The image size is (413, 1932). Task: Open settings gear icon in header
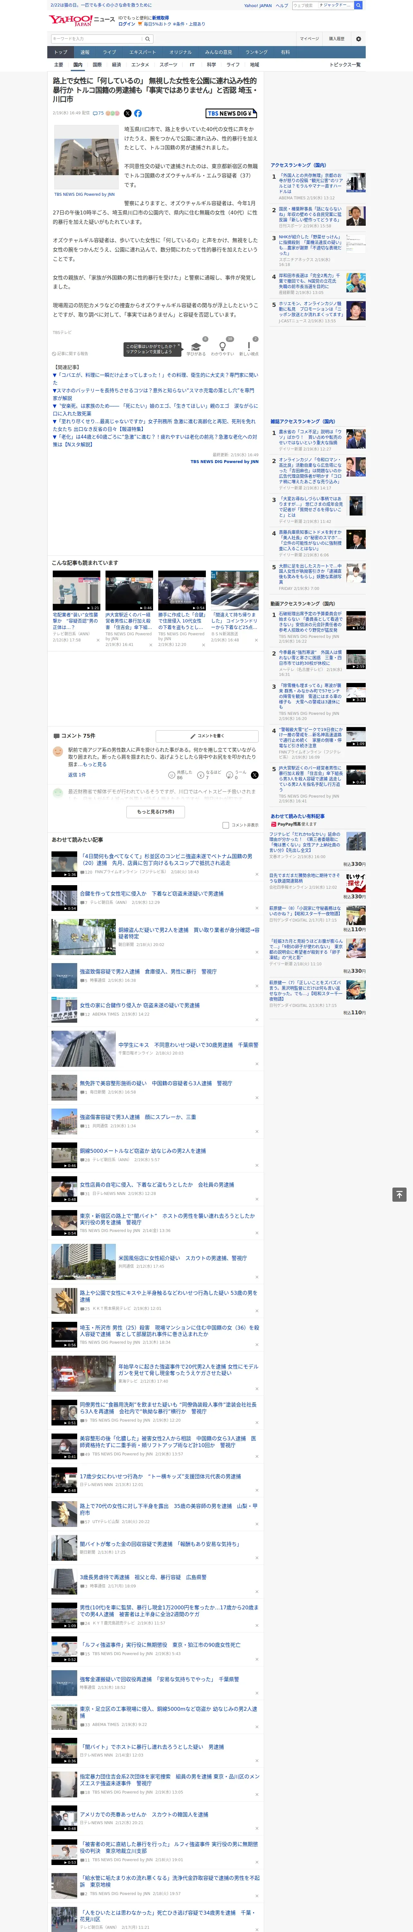(358, 39)
